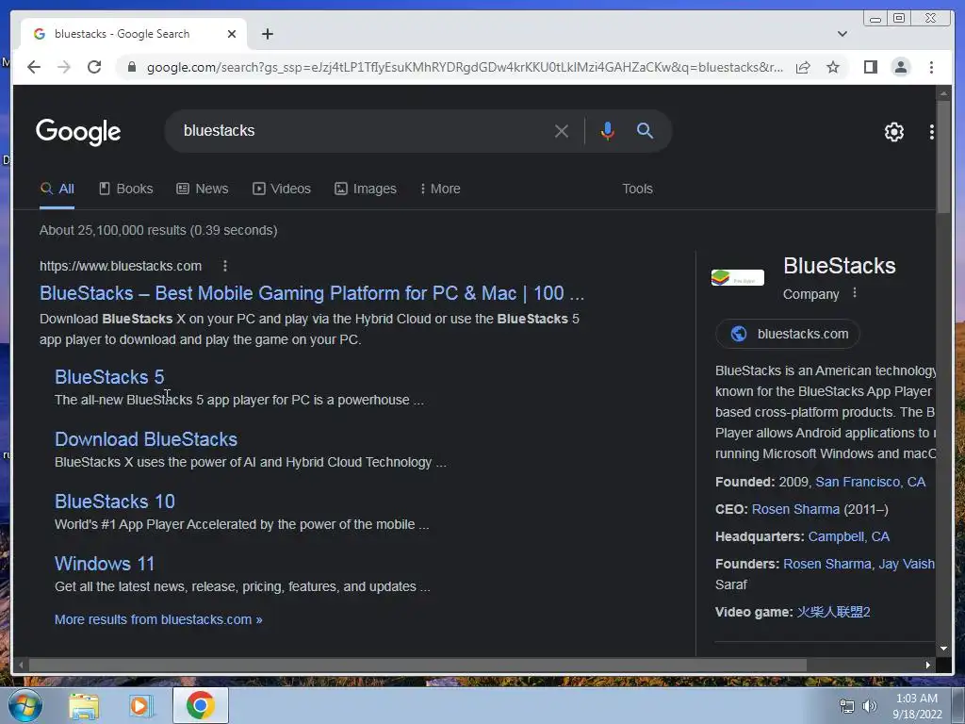Click More results from bluestacks.com
Screen dimensions: 965x724
[158, 619]
